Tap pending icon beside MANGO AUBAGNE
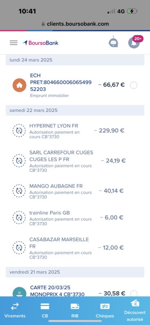The image size is (150, 325). tap(19, 191)
